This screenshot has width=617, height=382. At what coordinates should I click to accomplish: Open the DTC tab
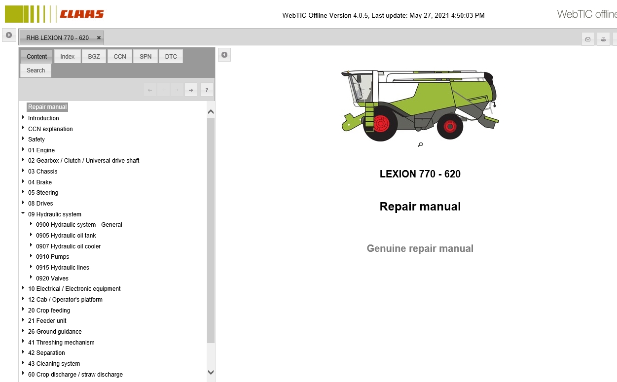coord(171,56)
